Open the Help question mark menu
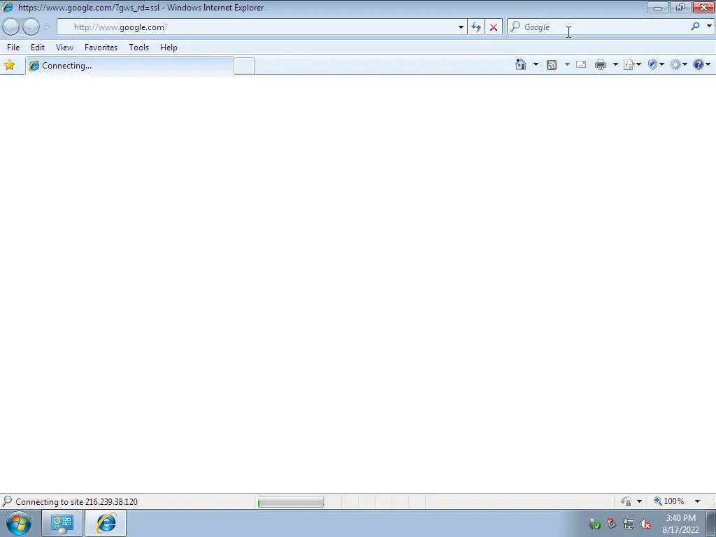 pos(701,65)
